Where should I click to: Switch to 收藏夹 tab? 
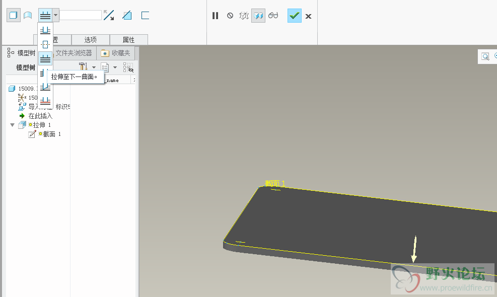(116, 53)
